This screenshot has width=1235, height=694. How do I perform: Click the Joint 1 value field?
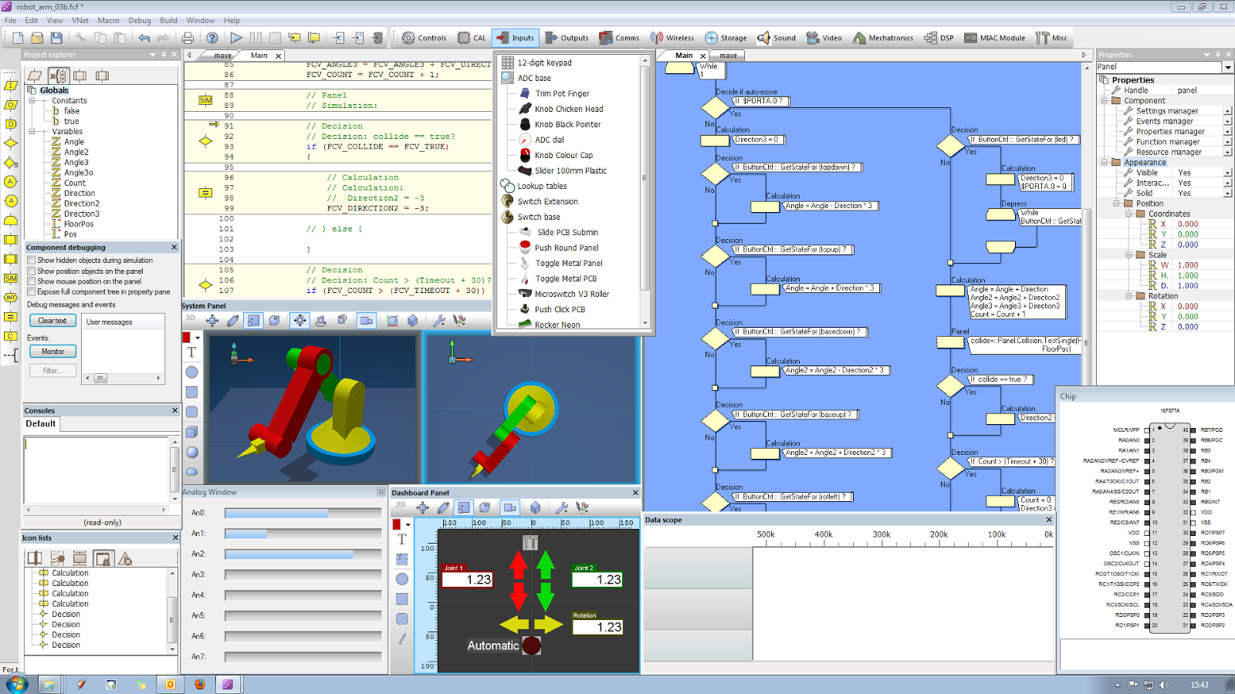tap(468, 580)
